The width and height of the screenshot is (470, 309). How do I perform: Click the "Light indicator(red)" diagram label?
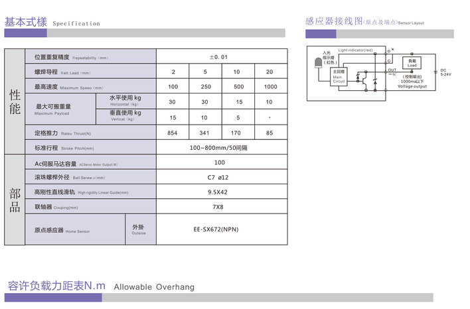pyautogui.click(x=356, y=50)
